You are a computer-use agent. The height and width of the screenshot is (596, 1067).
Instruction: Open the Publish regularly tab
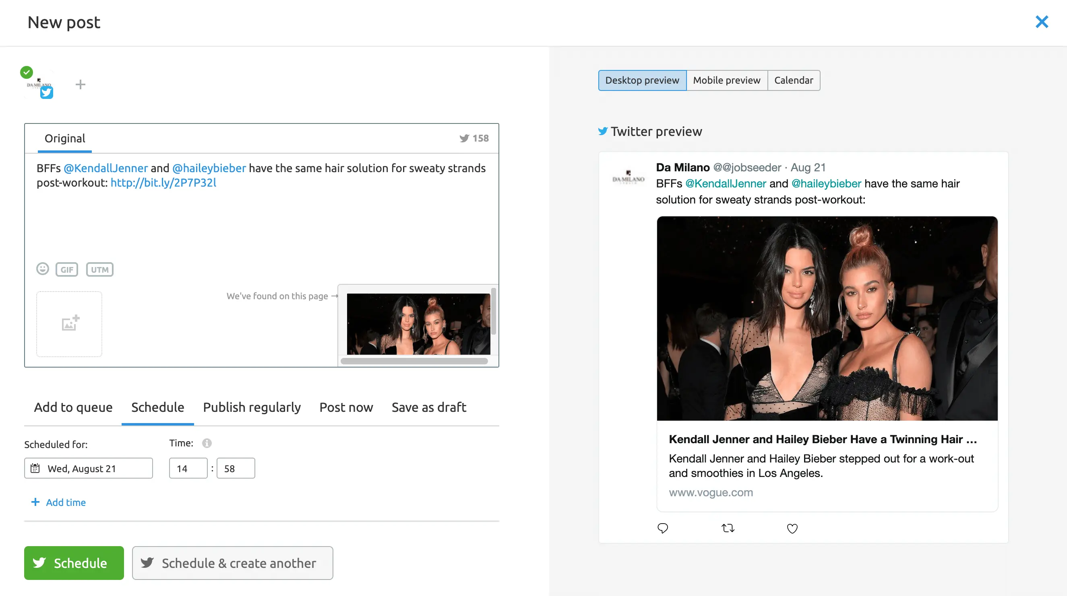click(252, 407)
